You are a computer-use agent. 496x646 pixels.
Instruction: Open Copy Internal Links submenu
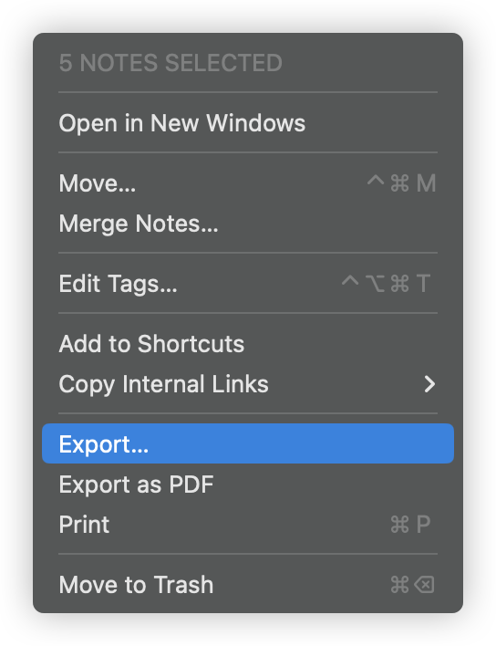pyautogui.click(x=248, y=384)
